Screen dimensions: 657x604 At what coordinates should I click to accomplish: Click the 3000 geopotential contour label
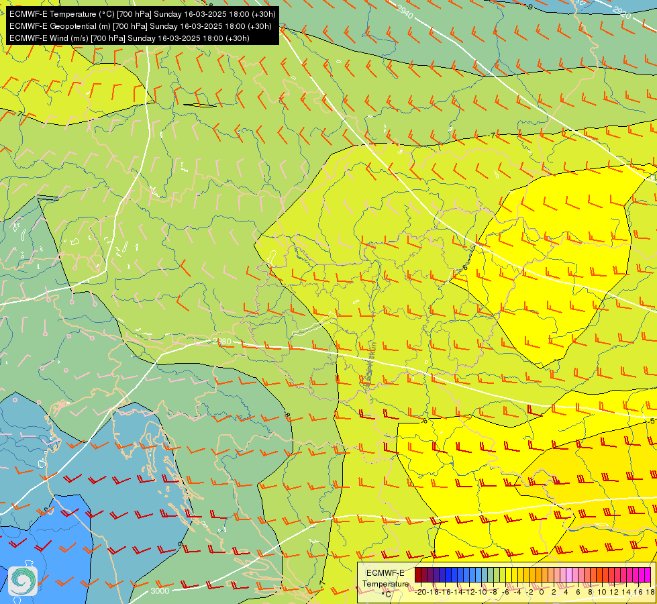pyautogui.click(x=160, y=591)
